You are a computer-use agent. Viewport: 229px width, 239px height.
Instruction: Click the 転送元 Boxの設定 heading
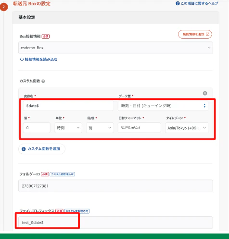click(32, 3)
